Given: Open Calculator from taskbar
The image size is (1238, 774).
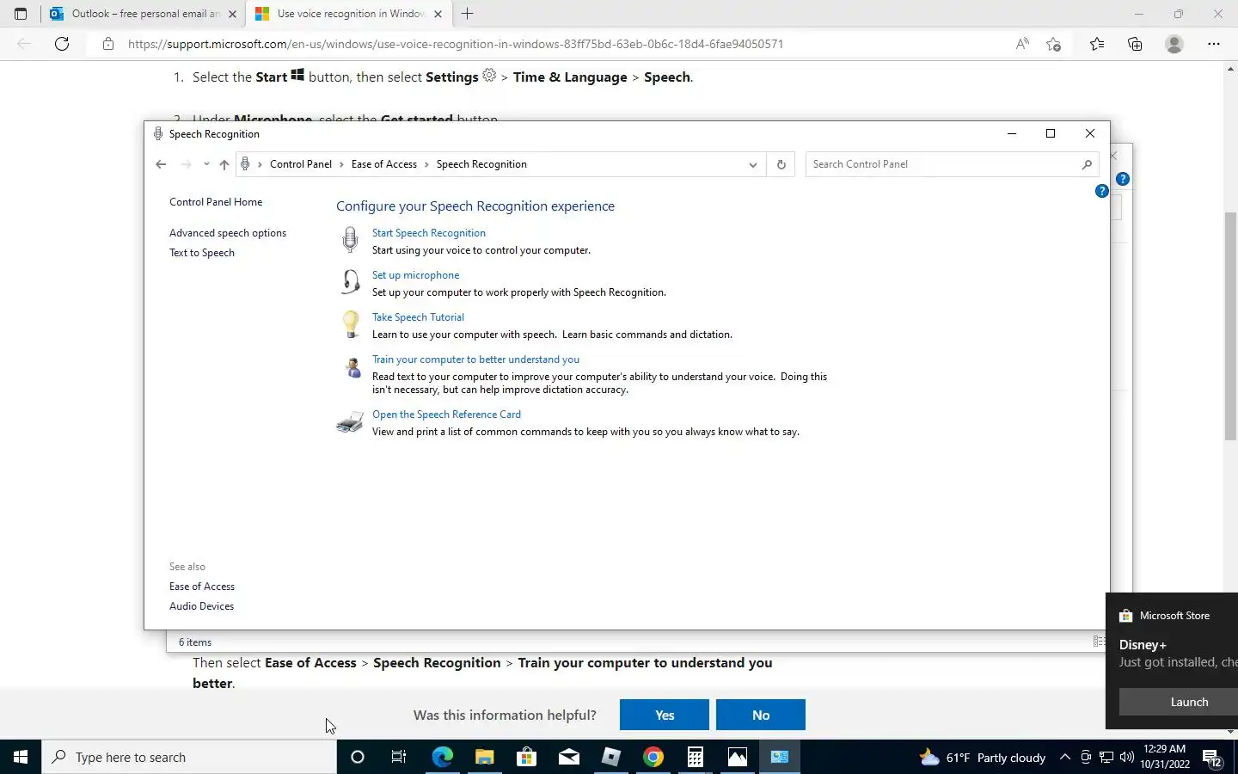Looking at the screenshot, I should click(x=696, y=757).
